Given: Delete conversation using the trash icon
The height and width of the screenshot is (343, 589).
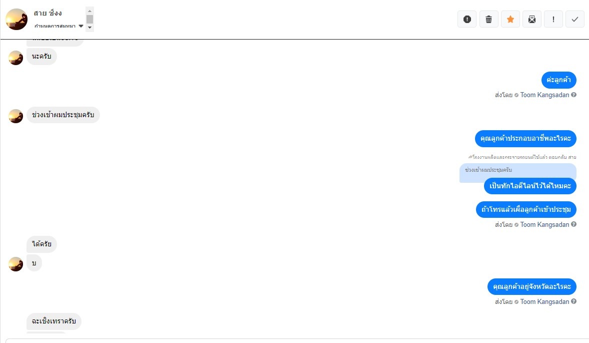Looking at the screenshot, I should click(488, 19).
